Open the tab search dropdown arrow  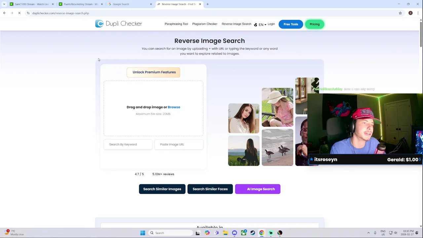pos(4,4)
